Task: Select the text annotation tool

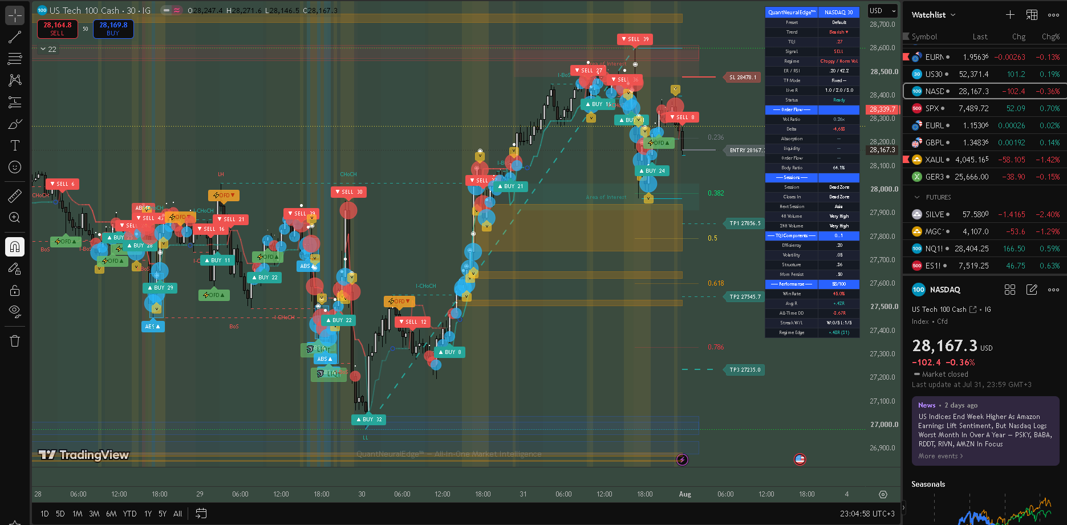Action: coord(15,146)
